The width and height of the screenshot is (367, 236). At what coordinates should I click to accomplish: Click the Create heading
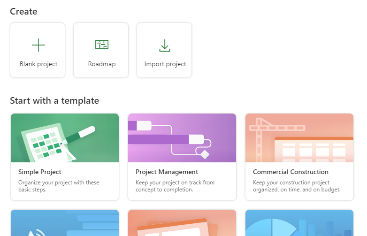point(23,11)
